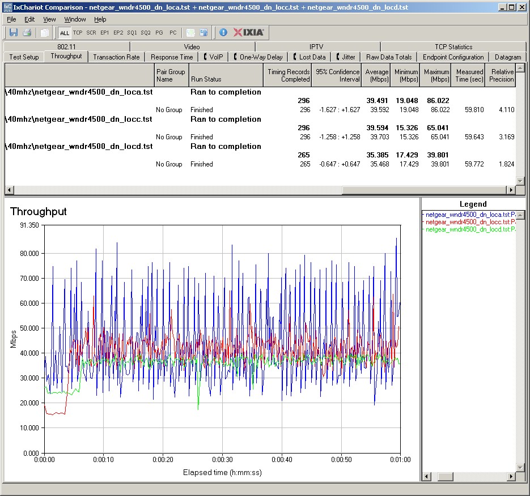Screen dimensions: 530x496
Task: Select the netgear_wndr4500_dn_locd.tst table row
Action: click(x=260, y=146)
